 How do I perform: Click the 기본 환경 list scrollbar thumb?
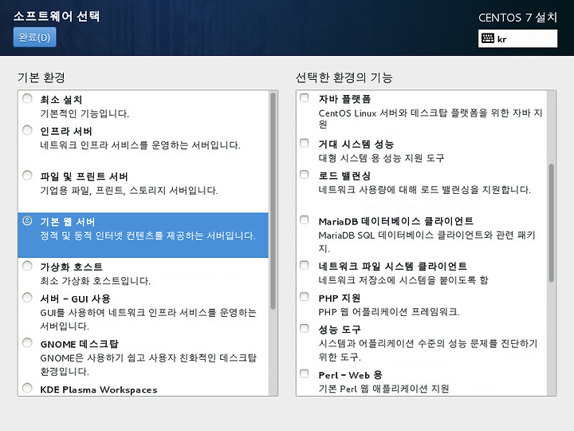tap(273, 201)
